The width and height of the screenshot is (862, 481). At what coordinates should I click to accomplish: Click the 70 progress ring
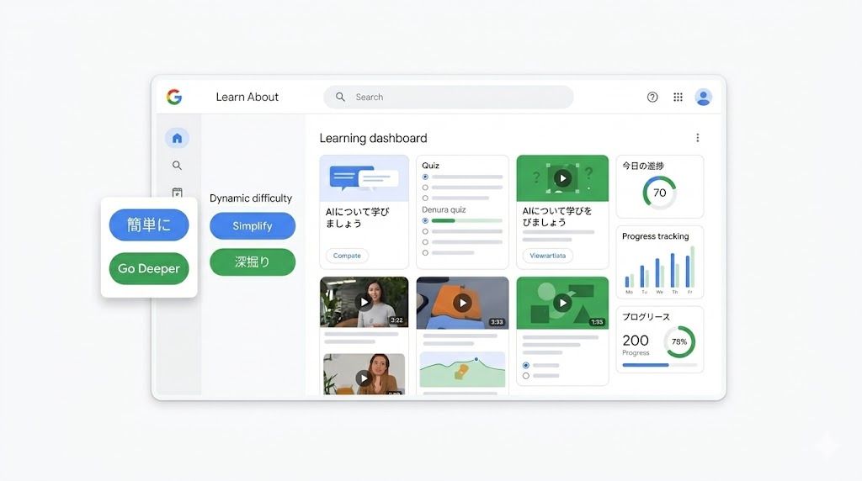pyautogui.click(x=659, y=193)
